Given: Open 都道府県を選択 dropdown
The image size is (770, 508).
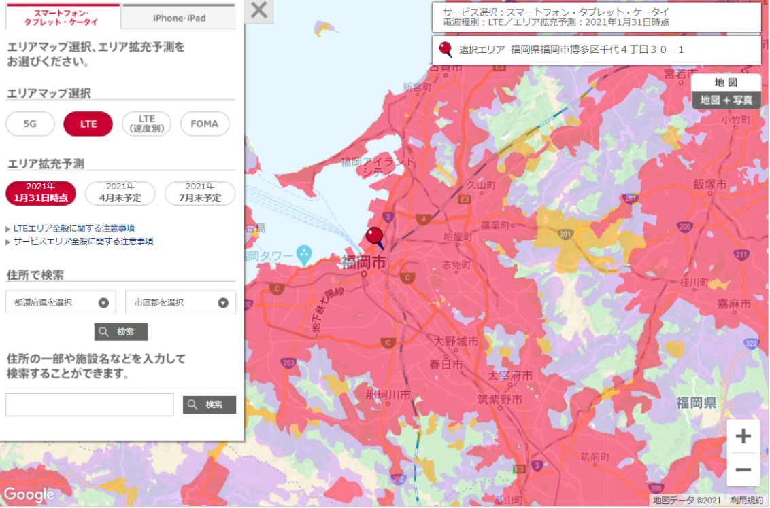Looking at the screenshot, I should point(61,302).
